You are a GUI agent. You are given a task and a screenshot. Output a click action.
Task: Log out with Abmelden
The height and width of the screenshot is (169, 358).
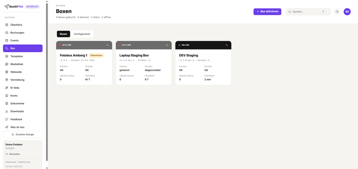click(x=13, y=154)
